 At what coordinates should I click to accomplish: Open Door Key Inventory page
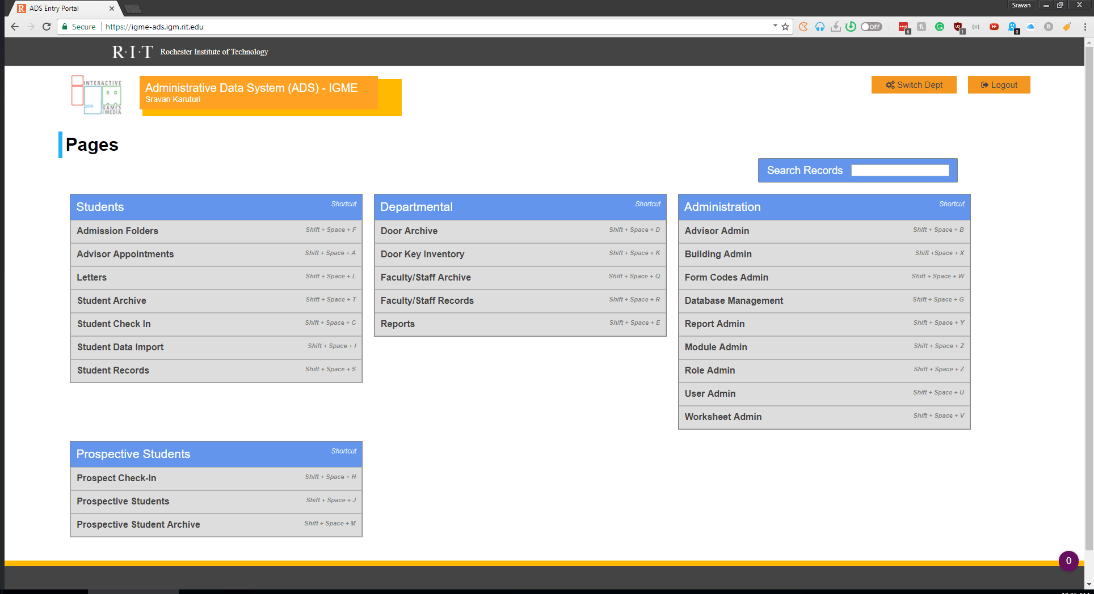coord(520,254)
